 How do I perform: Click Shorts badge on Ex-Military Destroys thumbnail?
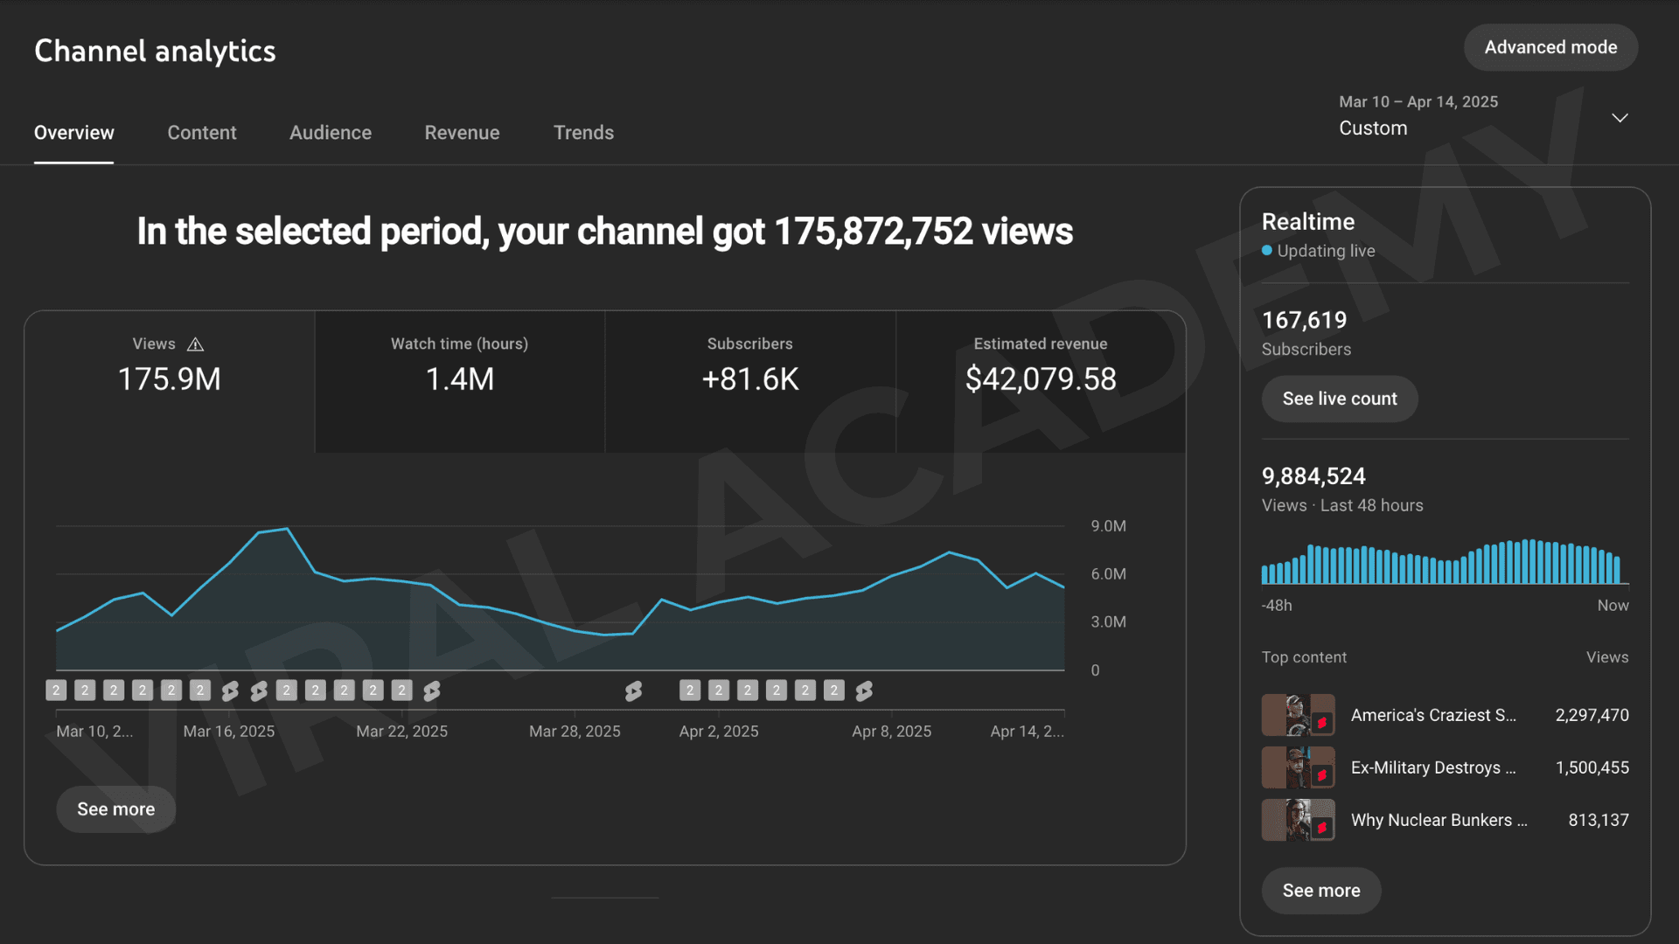click(x=1322, y=775)
